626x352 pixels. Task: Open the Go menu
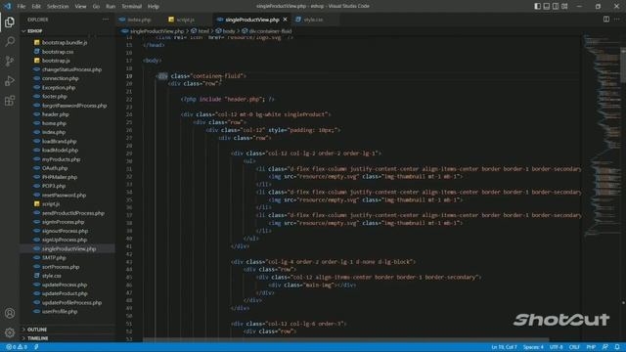96,7
